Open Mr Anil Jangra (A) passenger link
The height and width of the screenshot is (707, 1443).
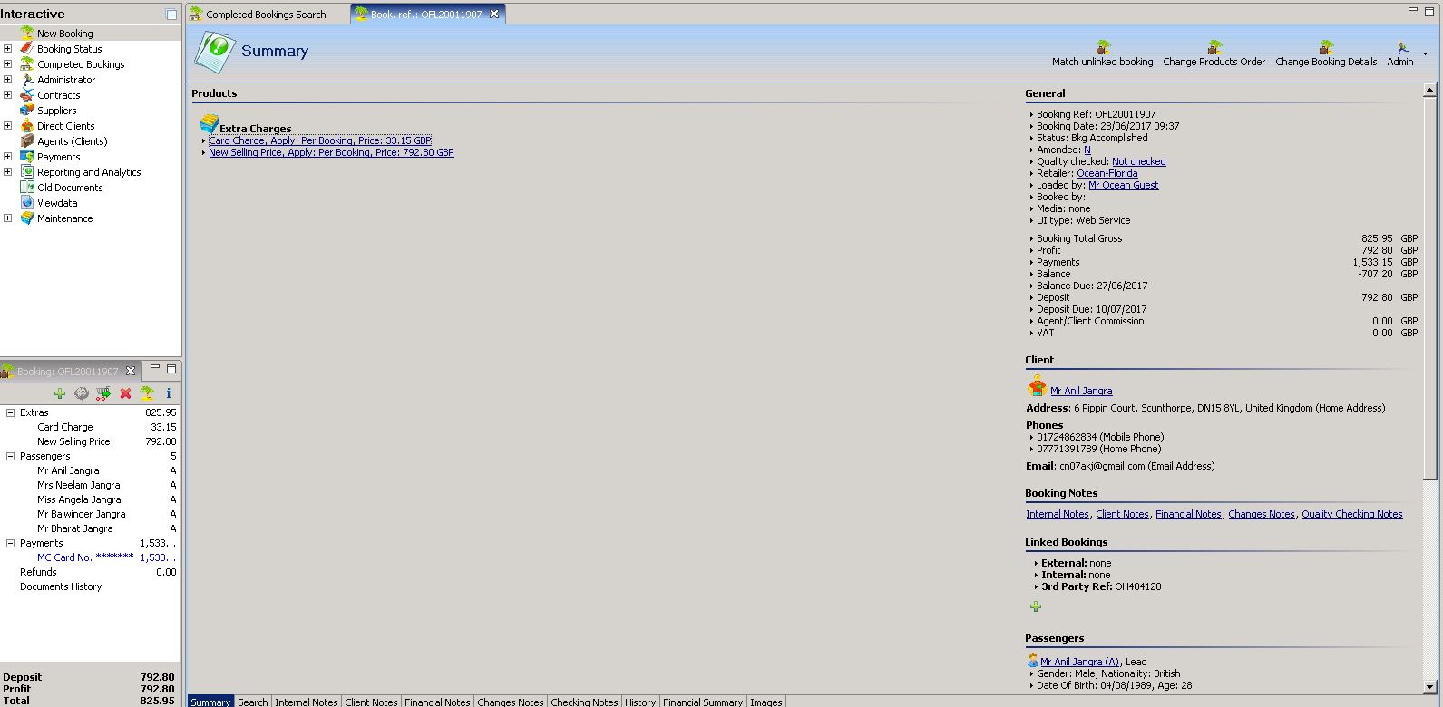click(1080, 662)
